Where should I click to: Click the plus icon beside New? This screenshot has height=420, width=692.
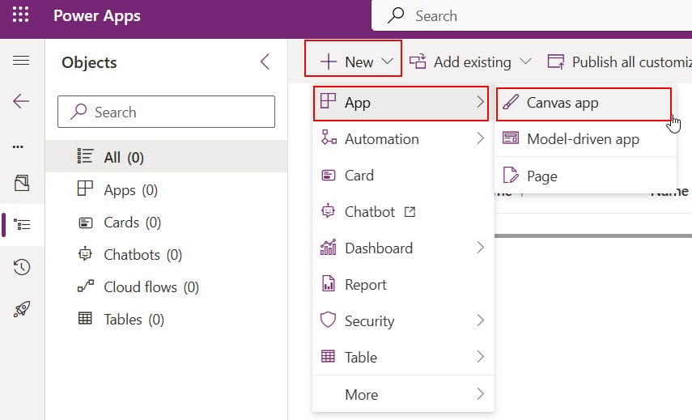pos(328,62)
